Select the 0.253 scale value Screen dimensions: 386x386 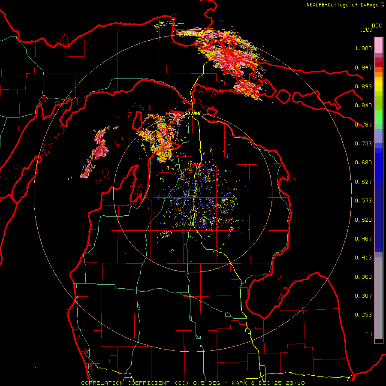point(363,315)
